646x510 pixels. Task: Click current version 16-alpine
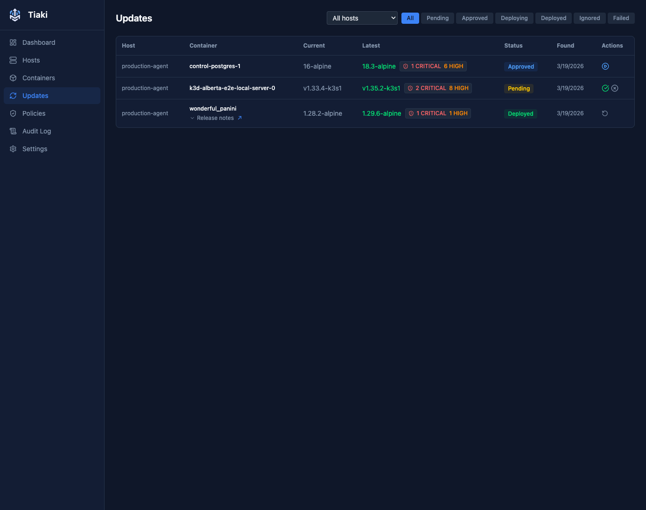coord(317,66)
